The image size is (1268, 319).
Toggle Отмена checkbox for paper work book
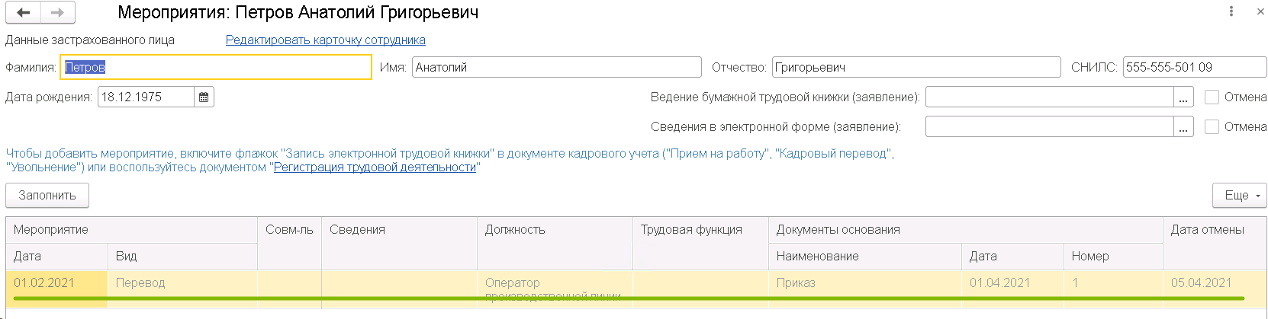tap(1212, 97)
